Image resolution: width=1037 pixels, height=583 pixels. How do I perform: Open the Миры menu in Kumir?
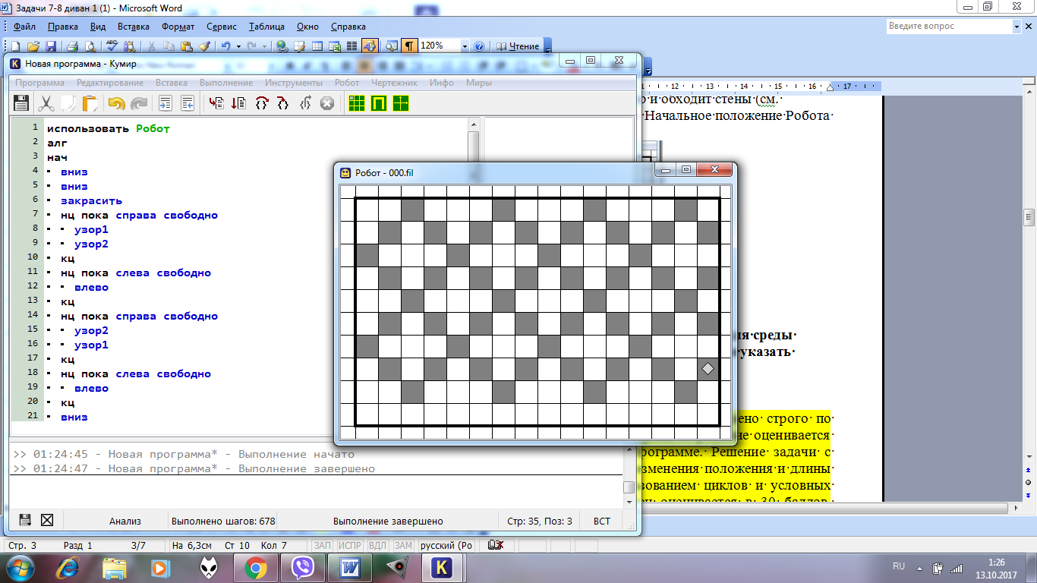click(478, 82)
